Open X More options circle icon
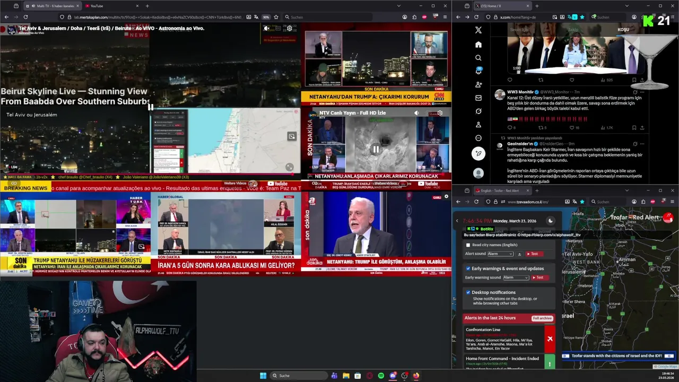 (x=478, y=138)
